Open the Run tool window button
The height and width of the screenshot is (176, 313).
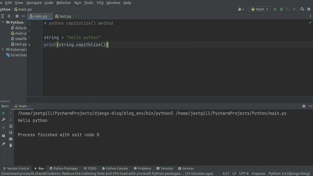click(x=39, y=168)
